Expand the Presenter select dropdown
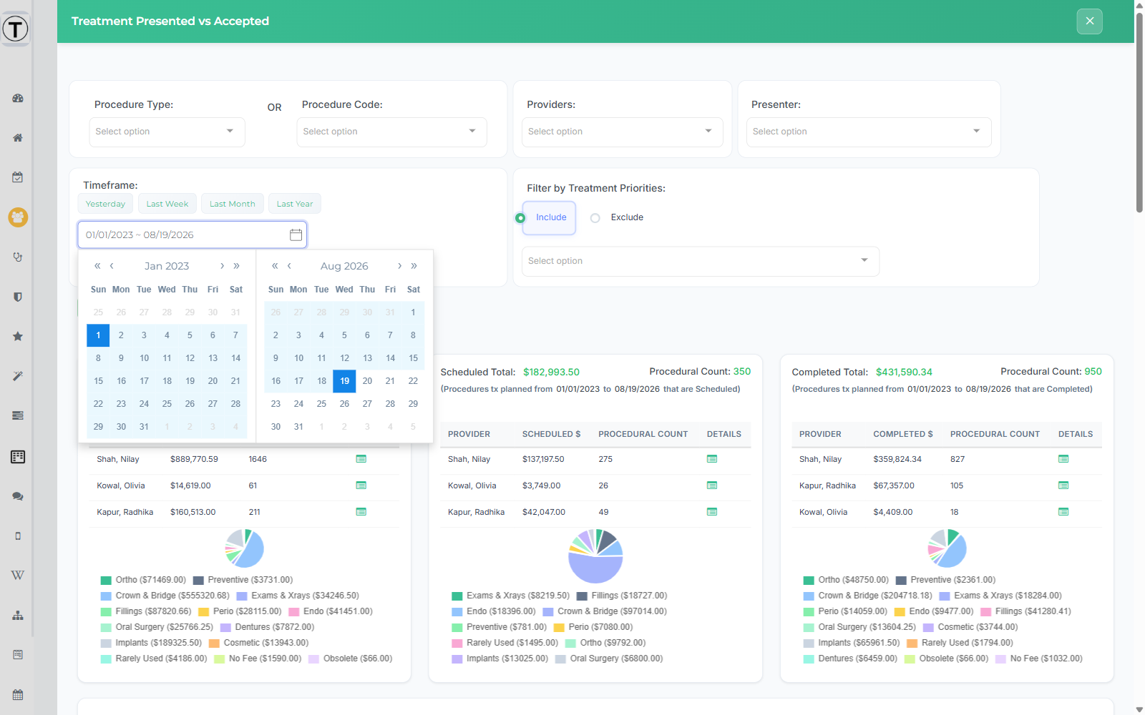Viewport: 1145px width, 715px height. coord(869,132)
